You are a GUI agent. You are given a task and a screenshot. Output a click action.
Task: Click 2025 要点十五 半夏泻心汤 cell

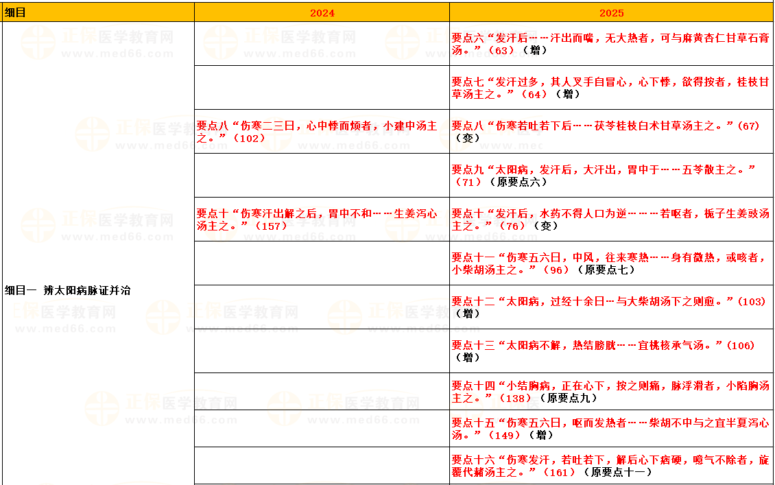point(611,429)
